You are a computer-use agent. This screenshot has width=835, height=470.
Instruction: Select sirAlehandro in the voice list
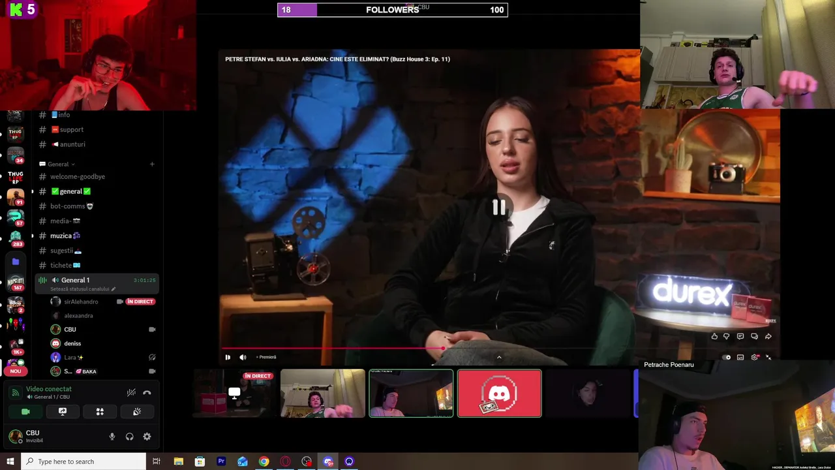(81, 302)
